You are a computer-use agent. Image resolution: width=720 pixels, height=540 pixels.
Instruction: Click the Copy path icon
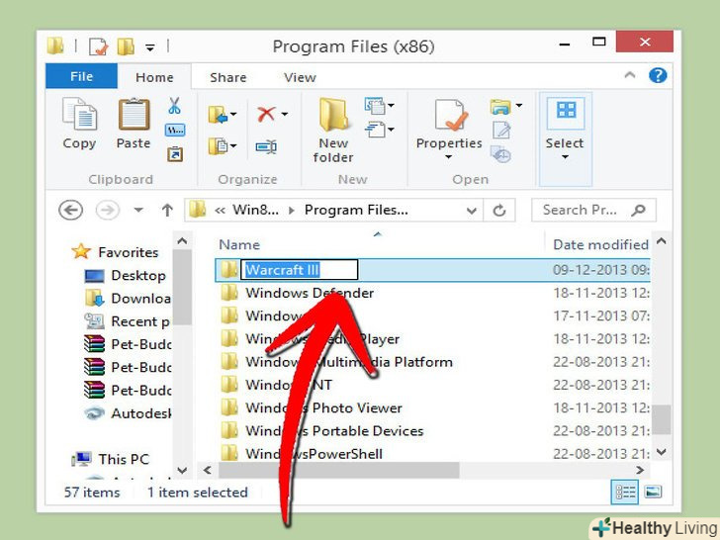pos(174,131)
